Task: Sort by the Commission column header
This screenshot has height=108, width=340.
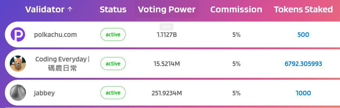Action: click(x=236, y=9)
